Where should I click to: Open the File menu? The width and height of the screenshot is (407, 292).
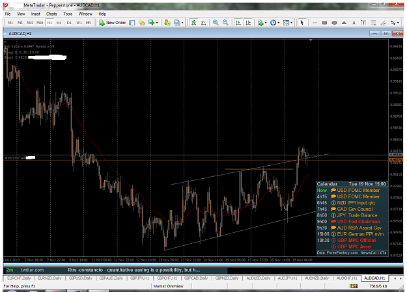[x=8, y=14]
